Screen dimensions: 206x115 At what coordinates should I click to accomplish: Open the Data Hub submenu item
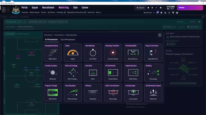coord(91,12)
